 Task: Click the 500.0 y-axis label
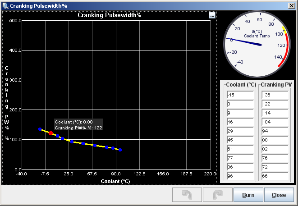point(15,21)
